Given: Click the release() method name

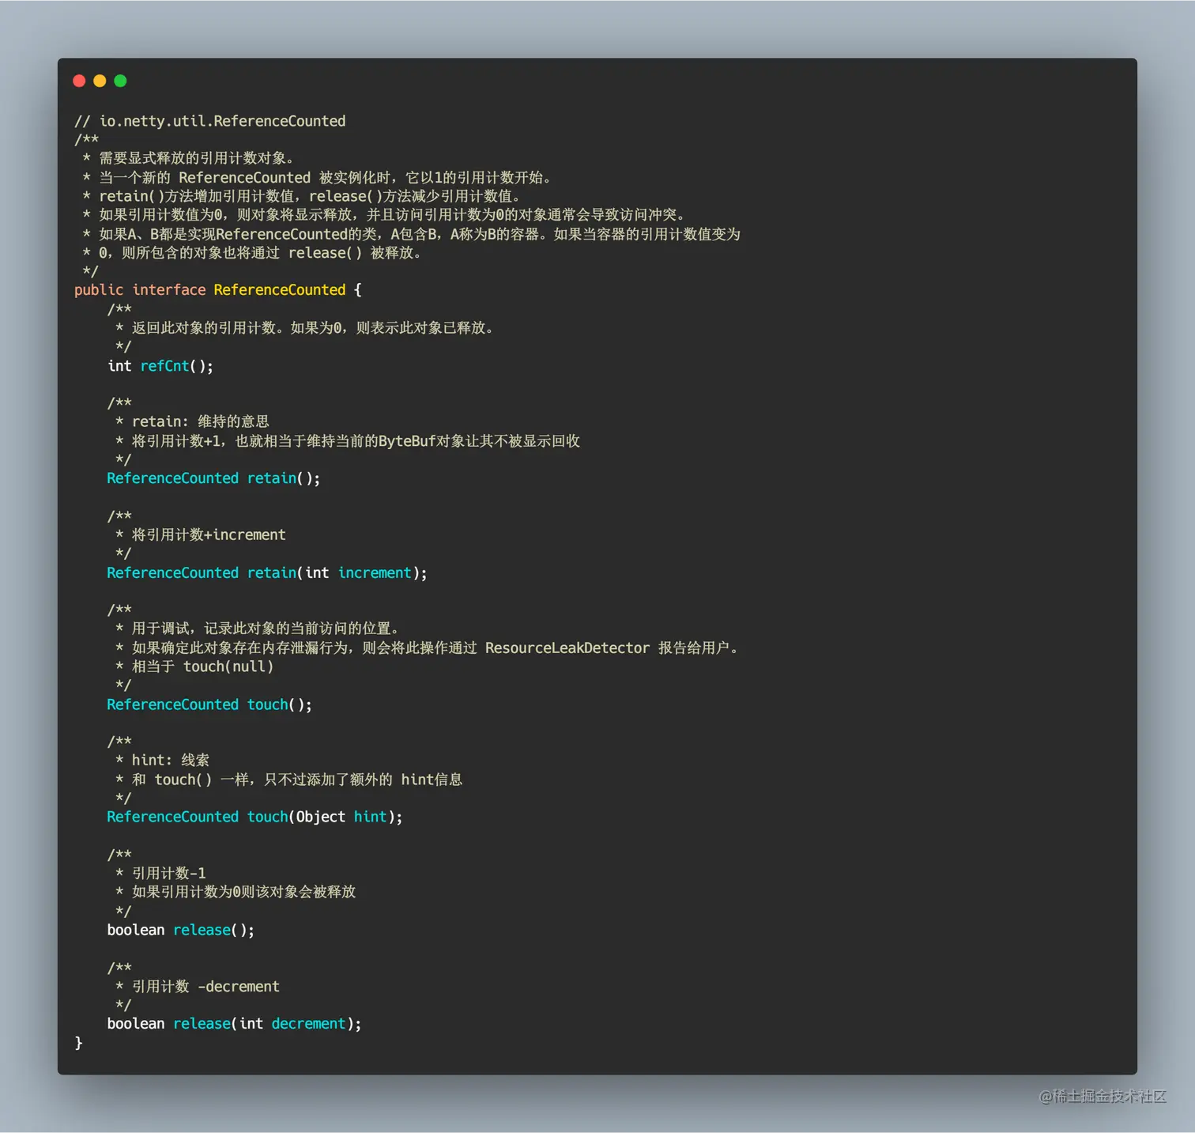Looking at the screenshot, I should click(201, 930).
